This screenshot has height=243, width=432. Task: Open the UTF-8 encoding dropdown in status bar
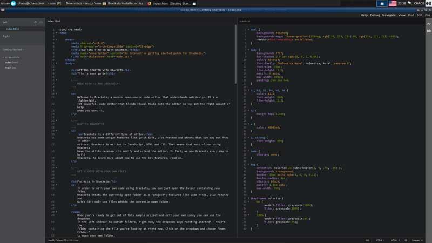(380, 240)
